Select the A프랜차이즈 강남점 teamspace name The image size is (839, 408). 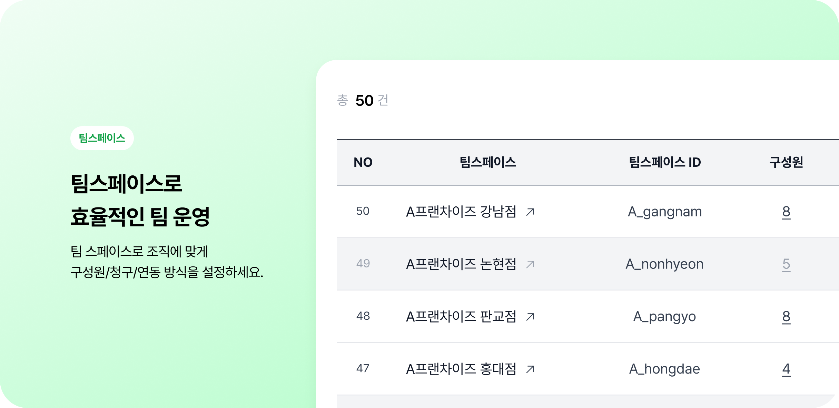coord(461,212)
